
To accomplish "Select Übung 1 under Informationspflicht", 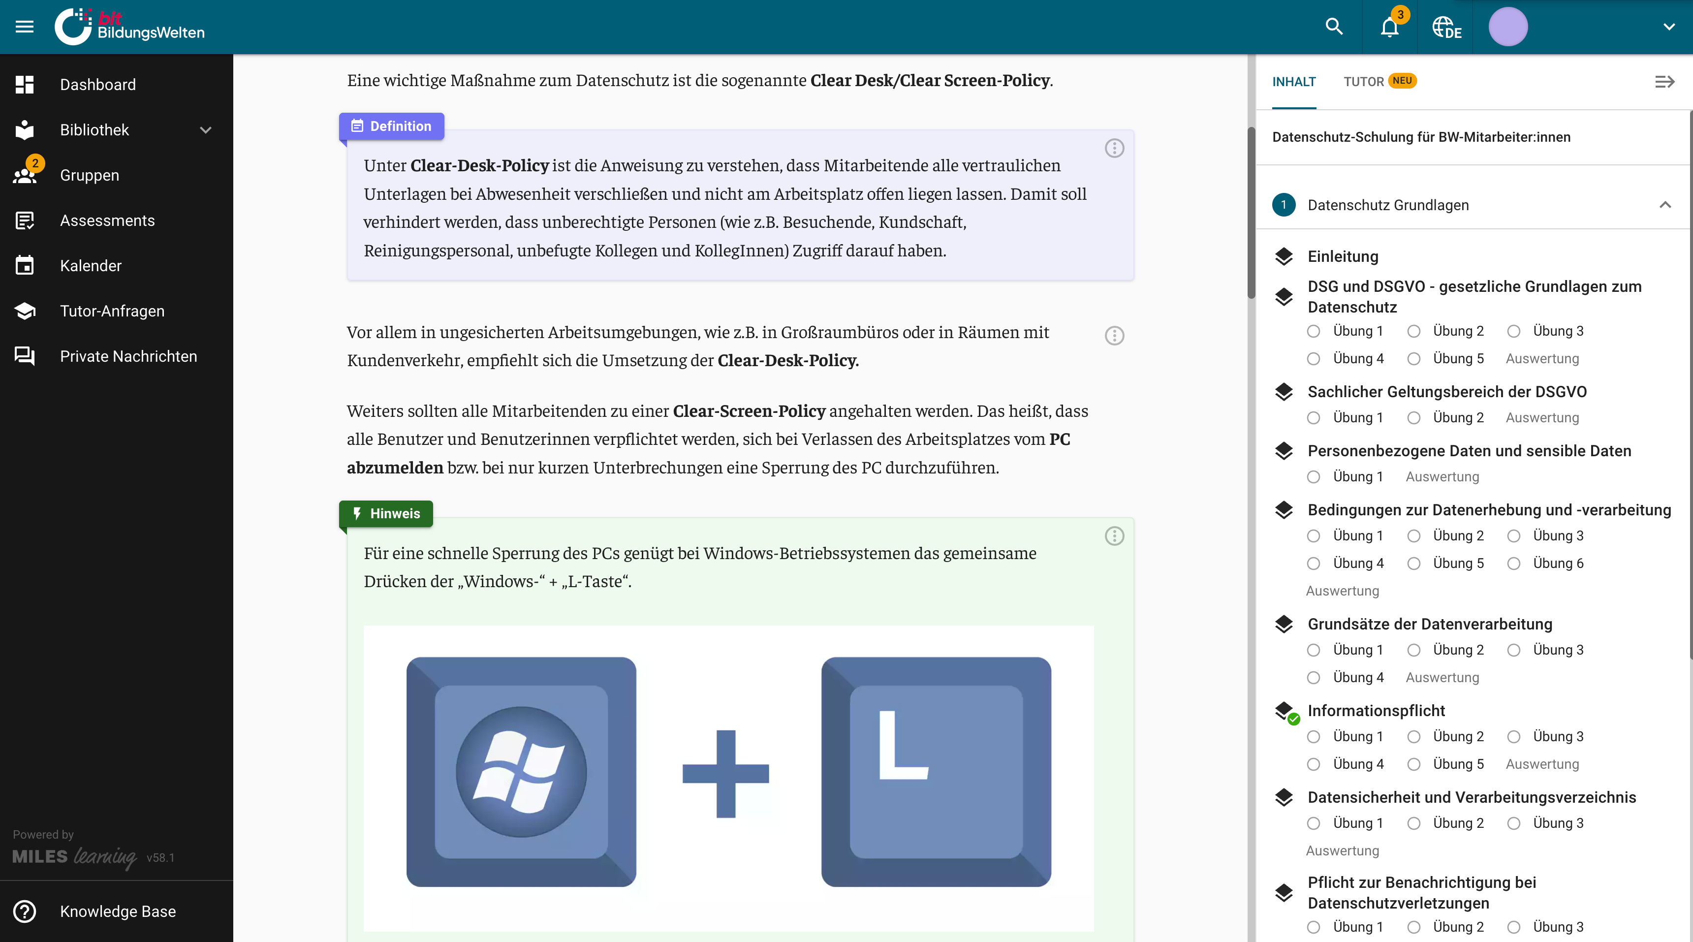I will (1313, 736).
